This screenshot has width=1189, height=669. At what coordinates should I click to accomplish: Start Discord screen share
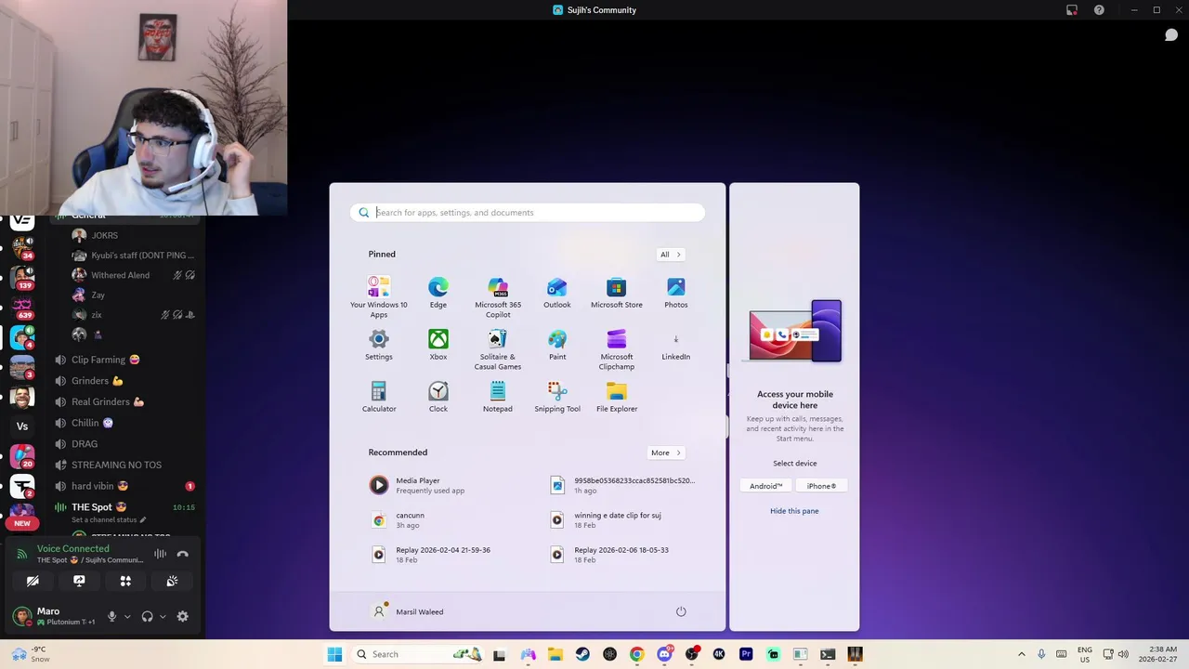tap(79, 582)
